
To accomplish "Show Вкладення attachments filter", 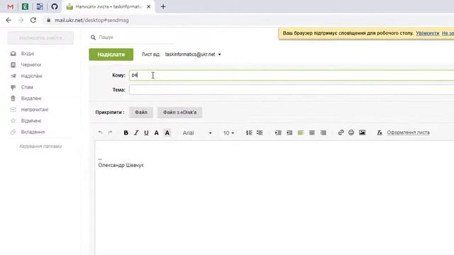I will 33,132.
